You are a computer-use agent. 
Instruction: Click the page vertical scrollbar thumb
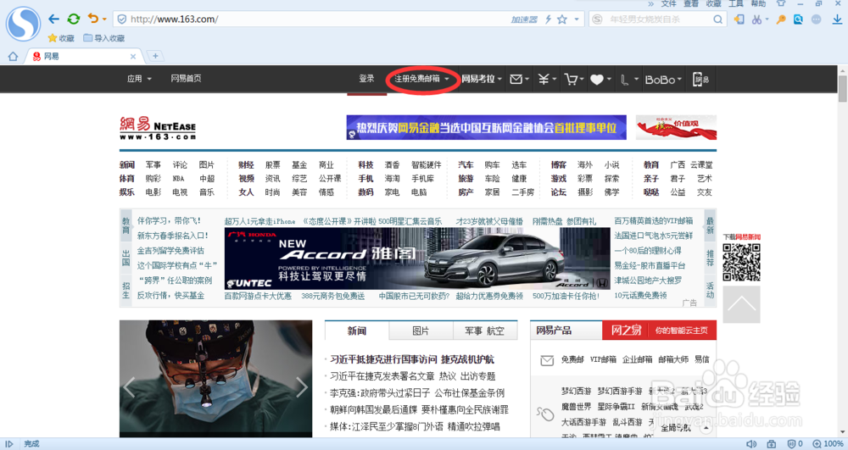point(843,89)
